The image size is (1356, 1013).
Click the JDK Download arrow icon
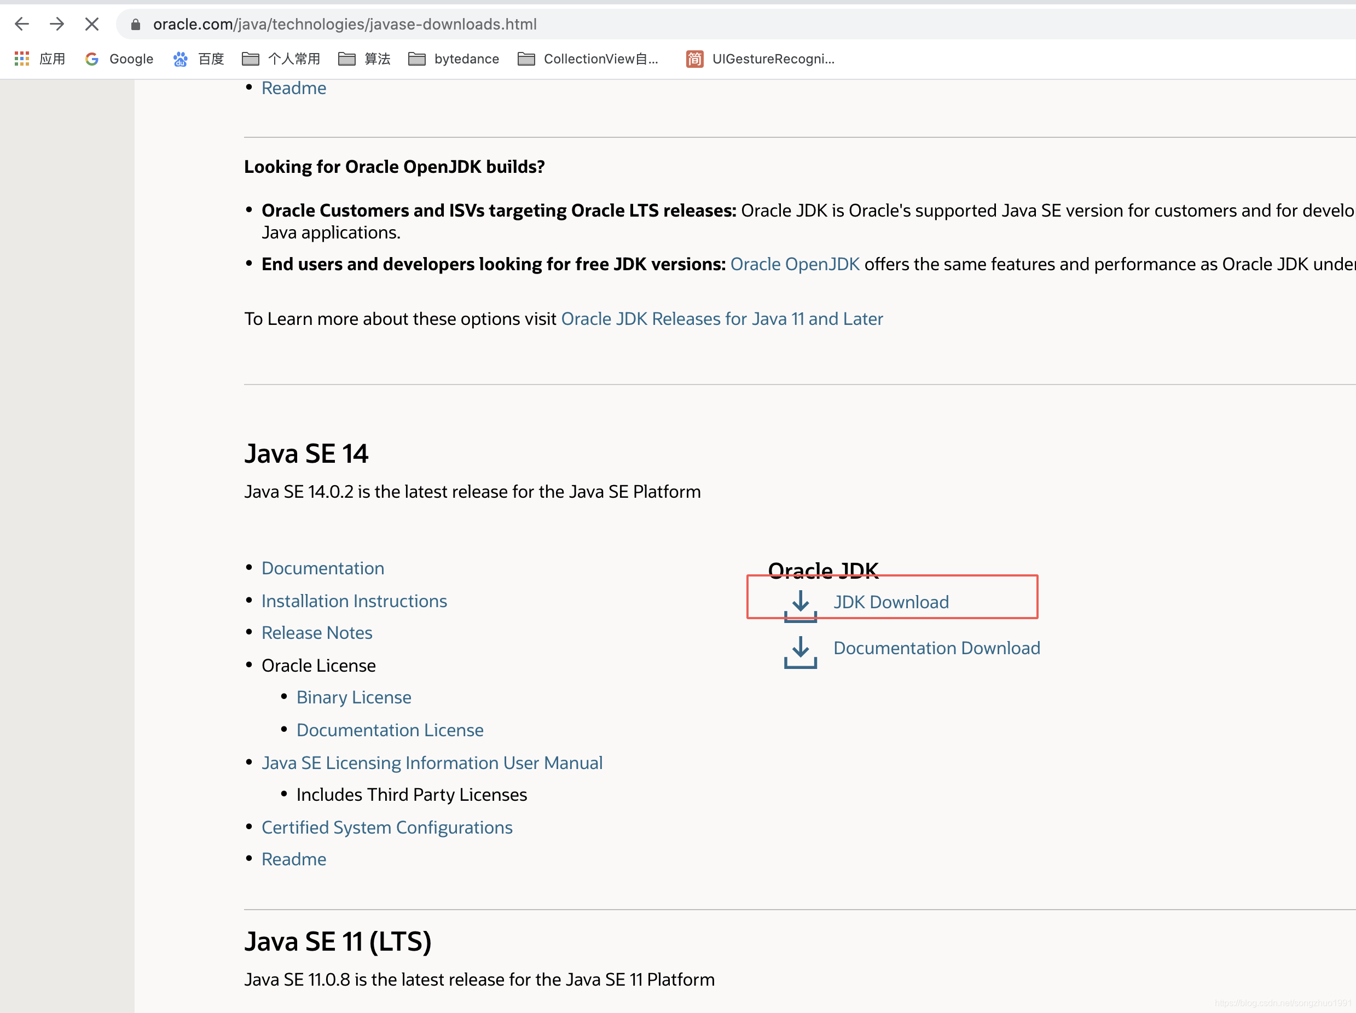(x=800, y=606)
